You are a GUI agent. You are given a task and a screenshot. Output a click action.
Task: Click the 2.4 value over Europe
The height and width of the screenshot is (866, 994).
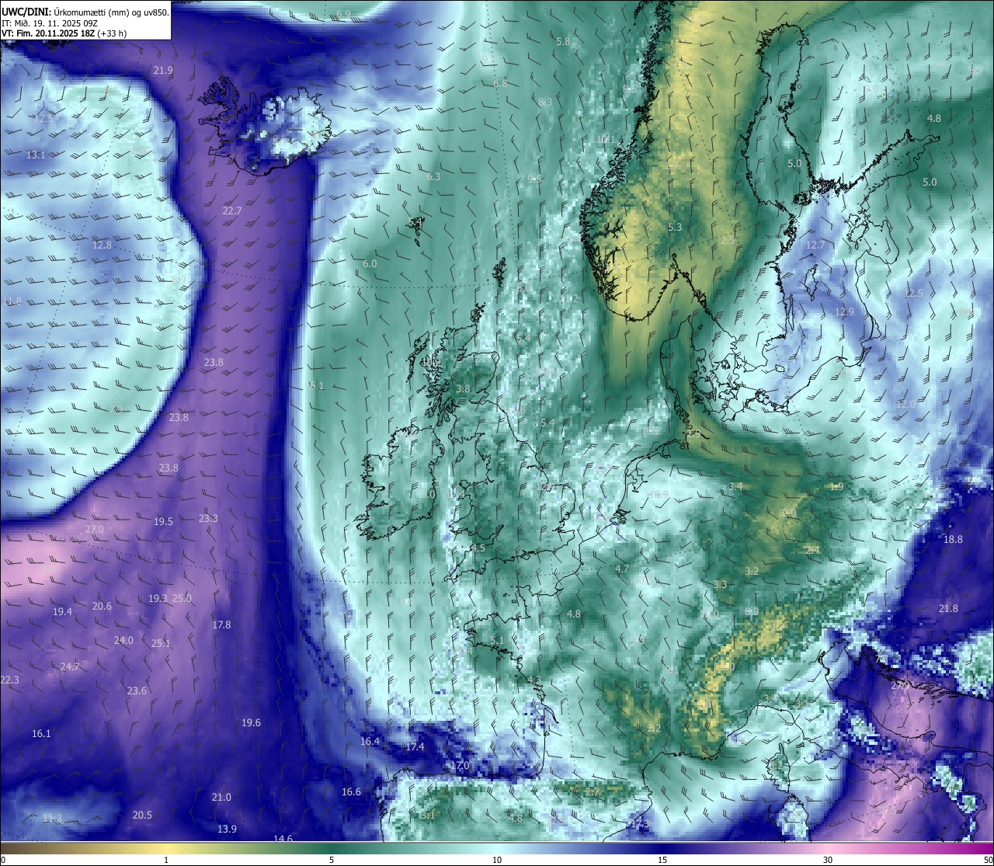pyautogui.click(x=812, y=550)
